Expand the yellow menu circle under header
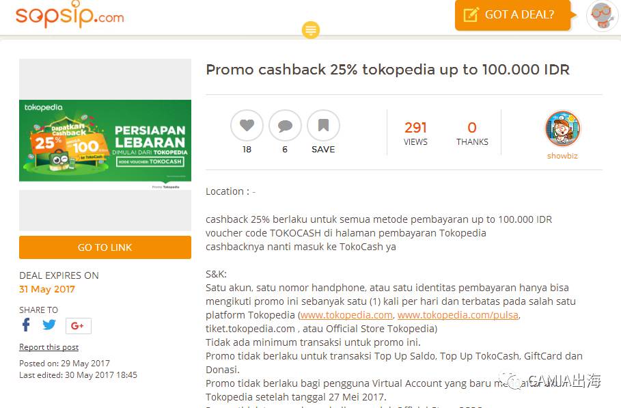This screenshot has width=621, height=408. pyautogui.click(x=311, y=30)
